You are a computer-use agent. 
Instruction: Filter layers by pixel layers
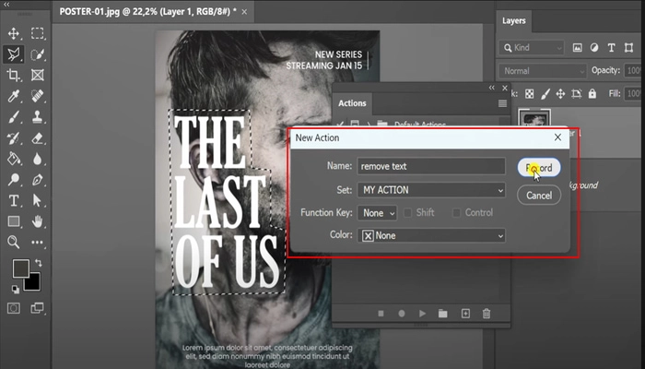[577, 48]
